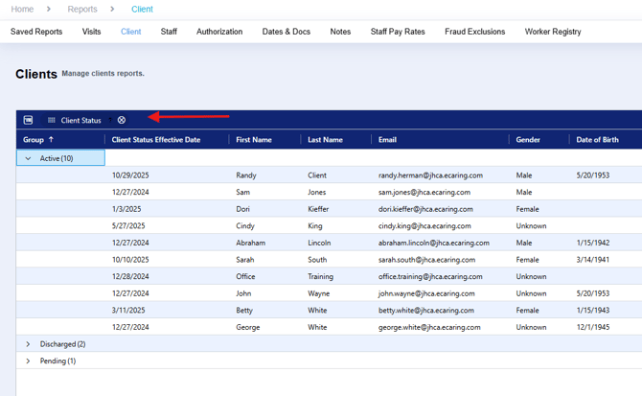Image resolution: width=642 pixels, height=396 pixels.
Task: Open the Staff Pay Rates tab
Action: 398,32
